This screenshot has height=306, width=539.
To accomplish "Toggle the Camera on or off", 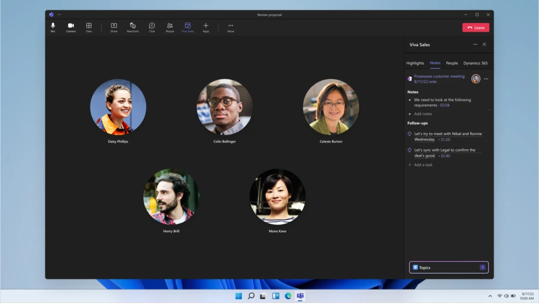I will [71, 27].
